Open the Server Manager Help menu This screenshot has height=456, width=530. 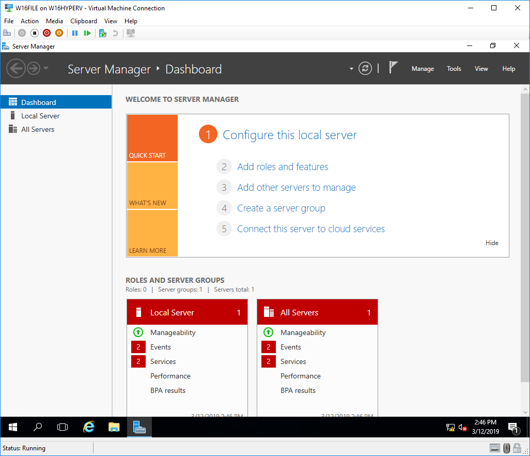click(x=509, y=69)
